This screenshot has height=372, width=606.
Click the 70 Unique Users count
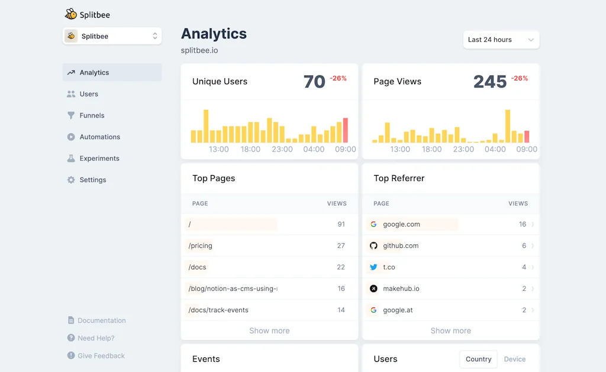coord(314,82)
